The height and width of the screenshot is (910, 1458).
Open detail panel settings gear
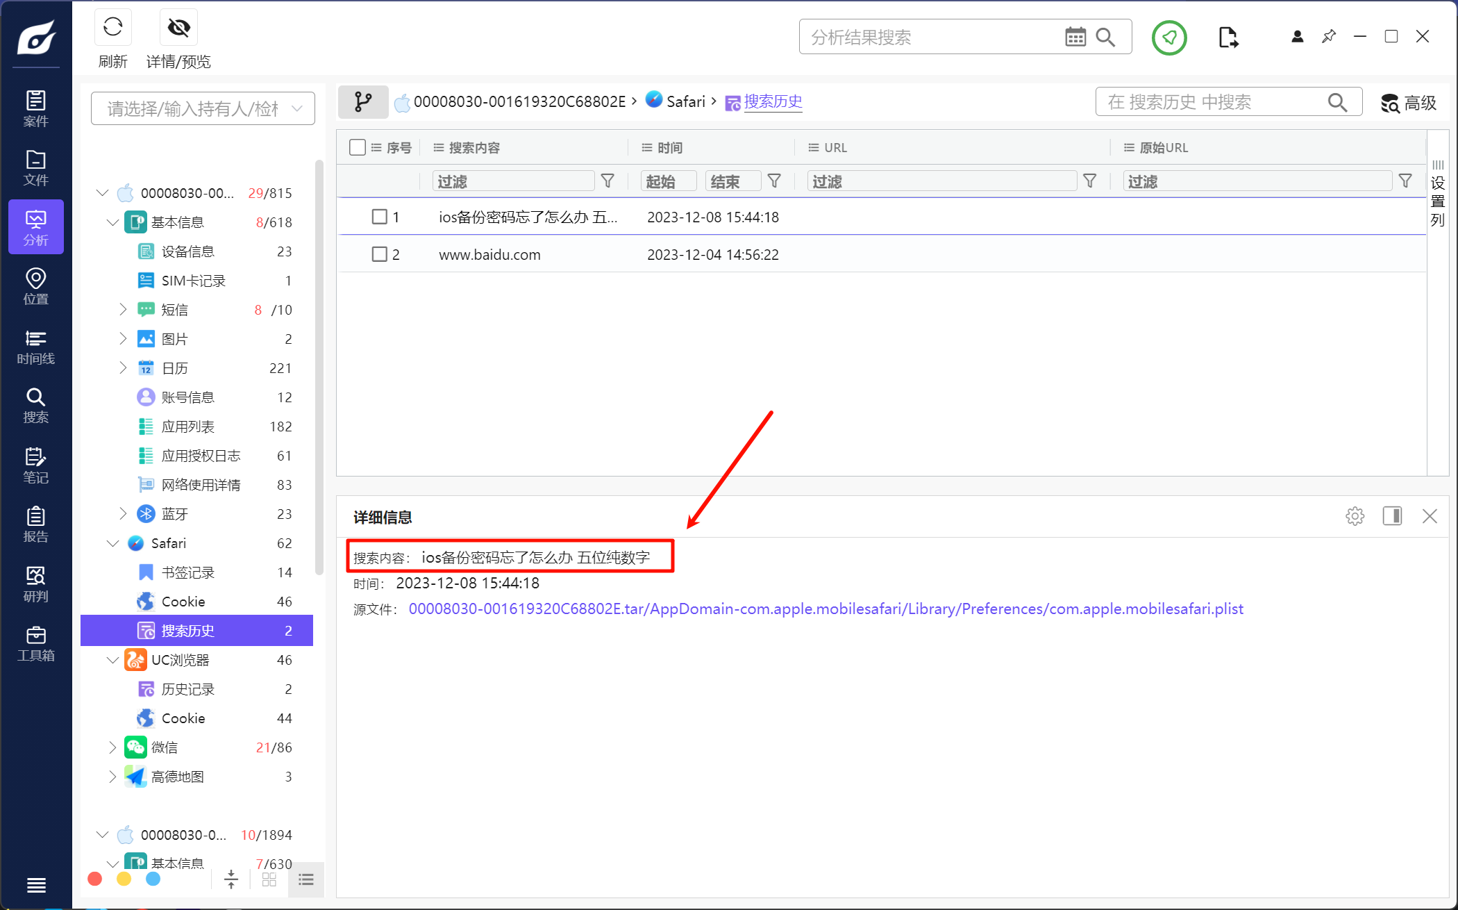click(x=1355, y=516)
